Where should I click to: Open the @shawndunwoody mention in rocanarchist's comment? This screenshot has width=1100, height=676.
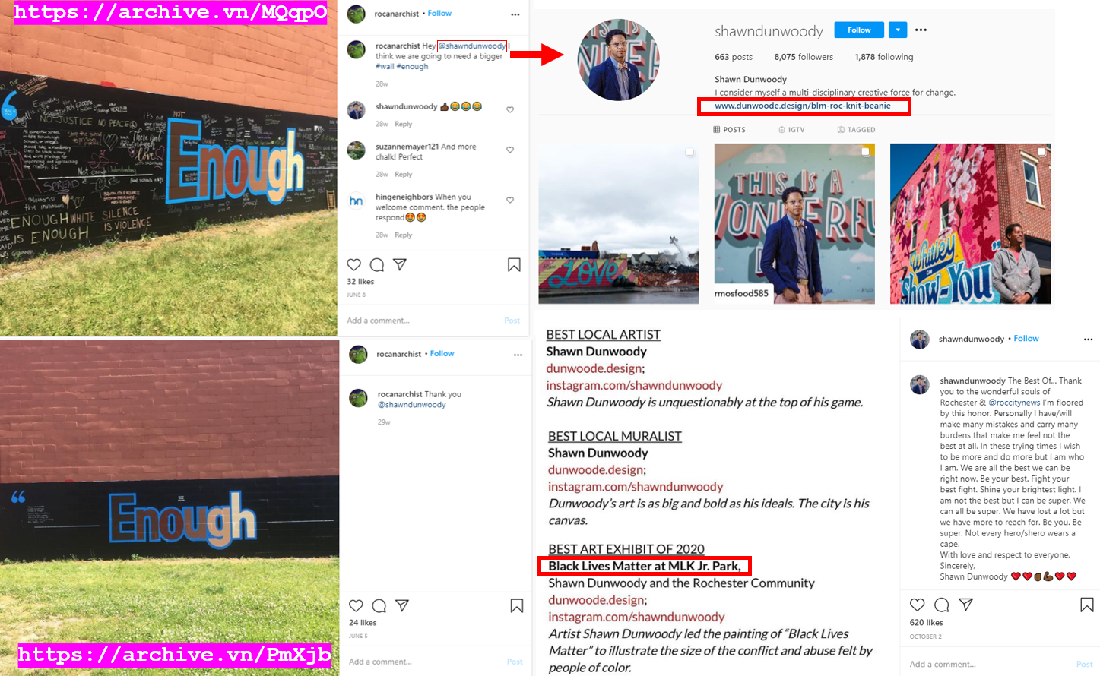tap(472, 46)
